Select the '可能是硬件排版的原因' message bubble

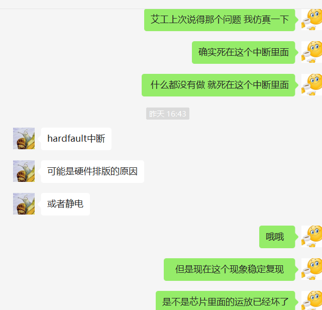(x=92, y=171)
